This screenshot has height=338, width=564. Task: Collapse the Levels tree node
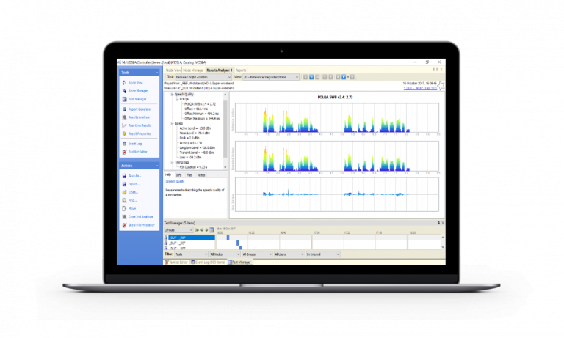tap(172, 123)
